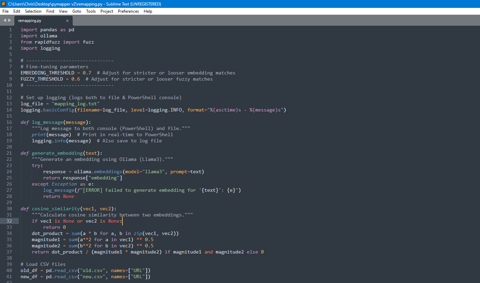480x283 pixels.
Task: Click 'embeddings' in the ollama call
Action: tap(108, 172)
